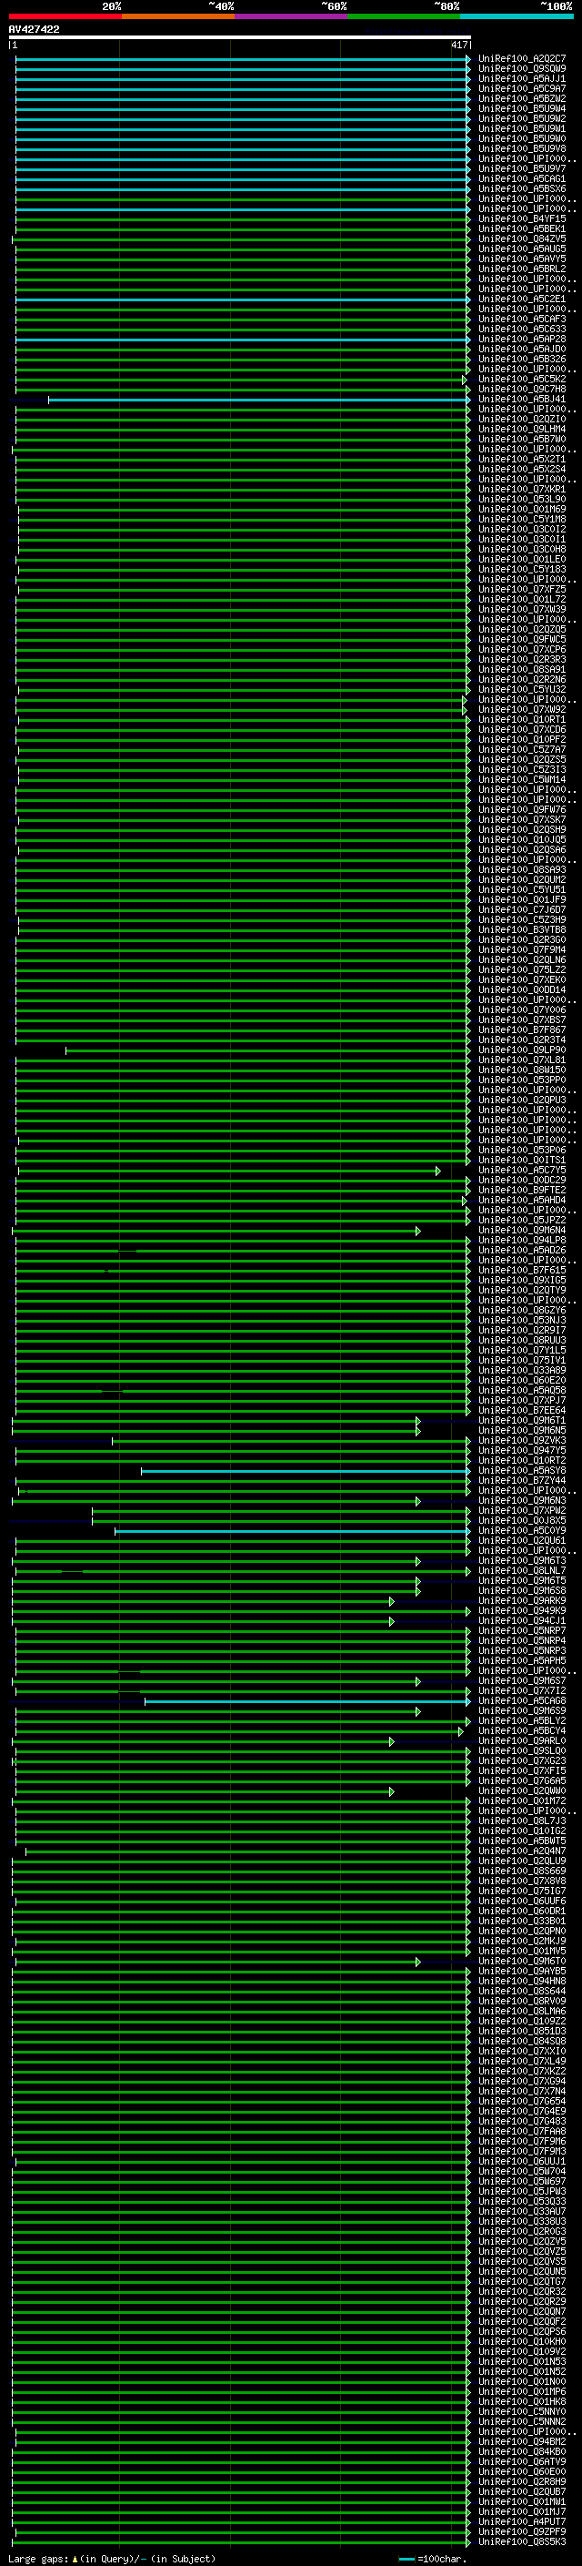Viewport: 582px width, 2566px height.
Task: Click the UniRef100_Q9SLQ0 label
Action: [522, 1752]
